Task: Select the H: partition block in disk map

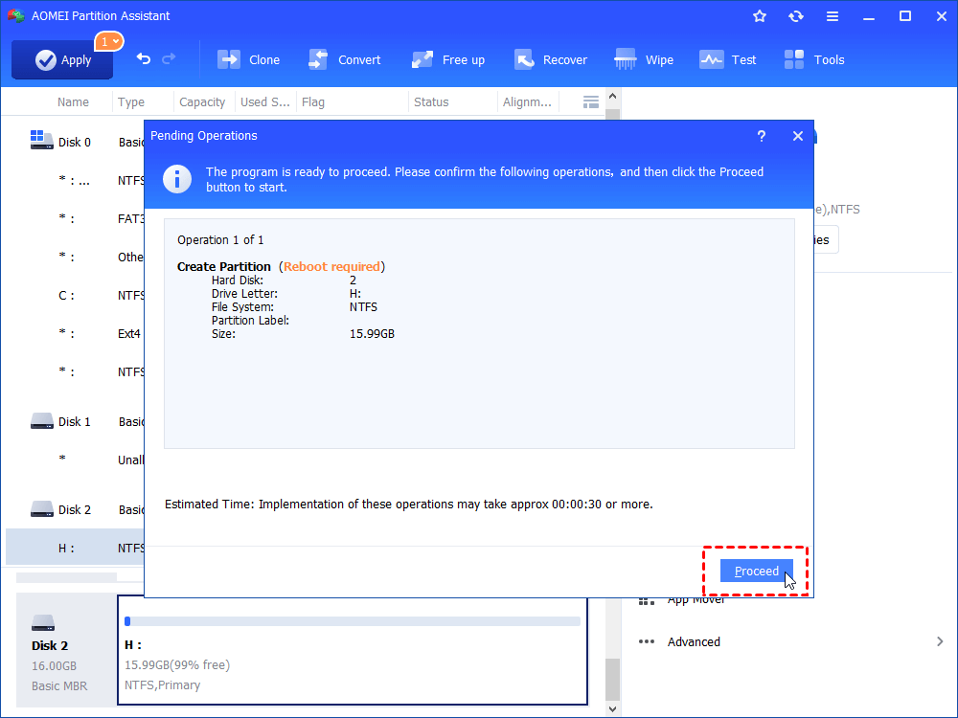Action: [353, 650]
